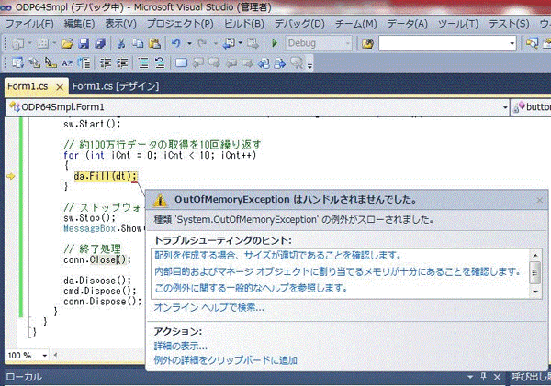This screenshot has width=551, height=386.
Task: Click the Open File folder icon
Action: pyautogui.click(x=67, y=43)
